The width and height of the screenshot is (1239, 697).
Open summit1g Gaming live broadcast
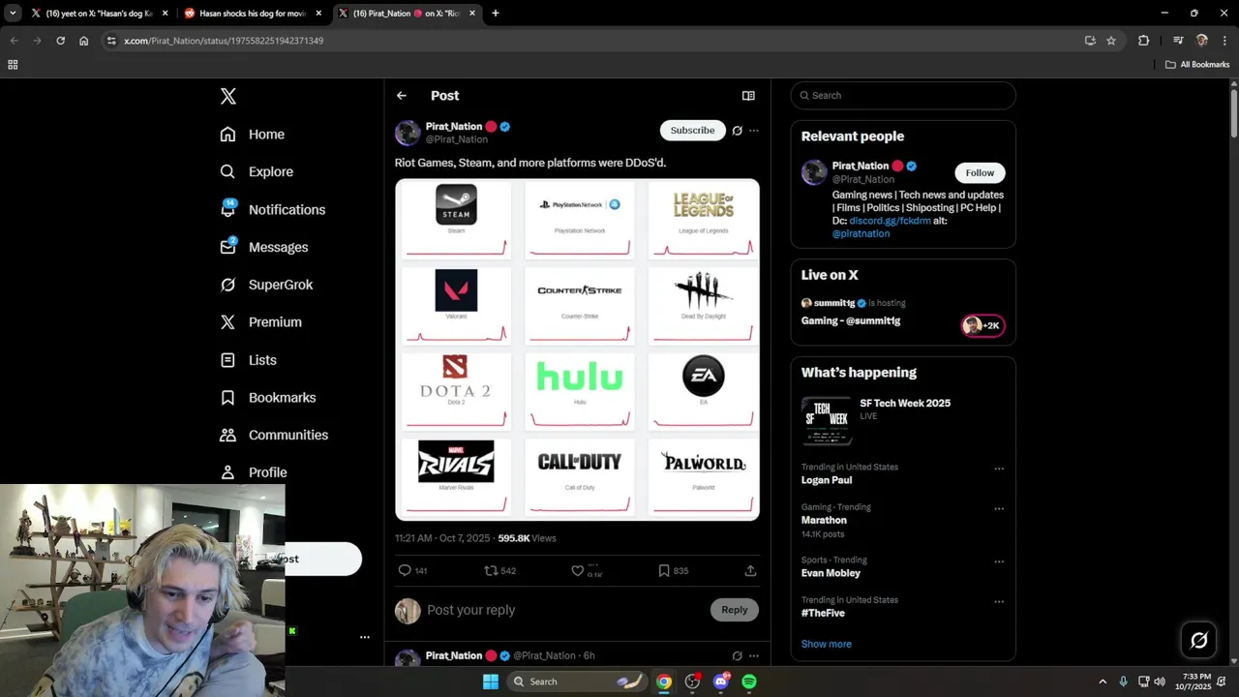pyautogui.click(x=851, y=320)
